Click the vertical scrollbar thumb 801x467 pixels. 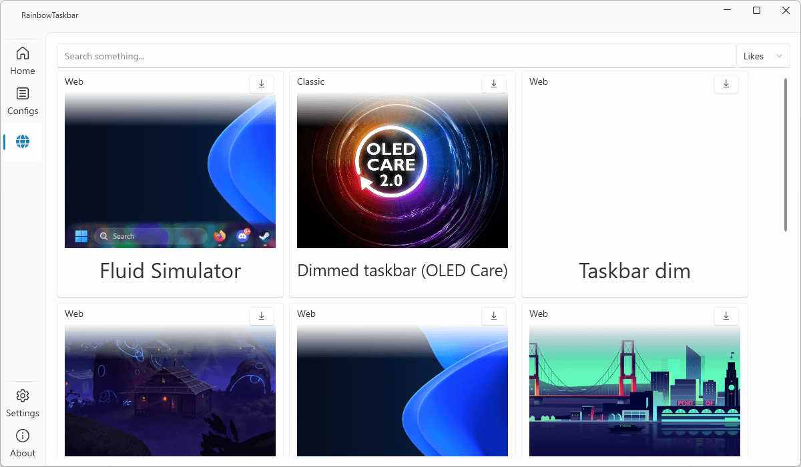pos(786,155)
